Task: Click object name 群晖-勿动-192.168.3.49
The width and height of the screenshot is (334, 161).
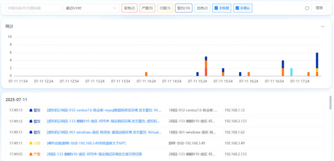Action: (x=187, y=143)
